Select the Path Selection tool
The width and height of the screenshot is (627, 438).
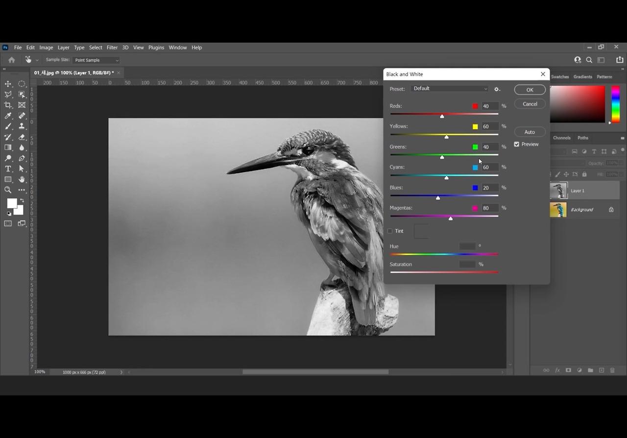point(22,169)
